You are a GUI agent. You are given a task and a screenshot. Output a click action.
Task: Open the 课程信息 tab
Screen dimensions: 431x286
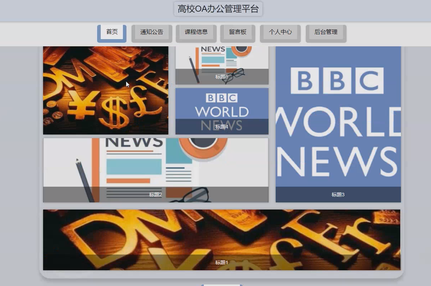(x=196, y=34)
